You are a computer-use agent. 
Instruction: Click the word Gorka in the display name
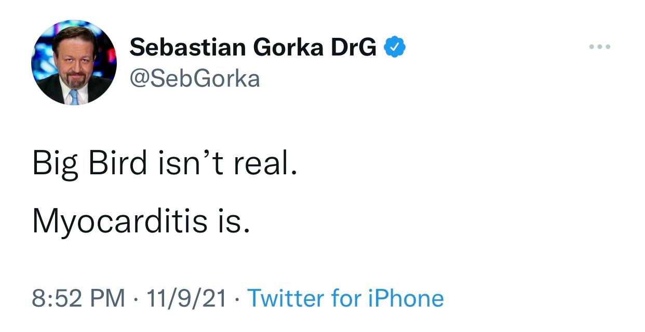click(x=287, y=48)
